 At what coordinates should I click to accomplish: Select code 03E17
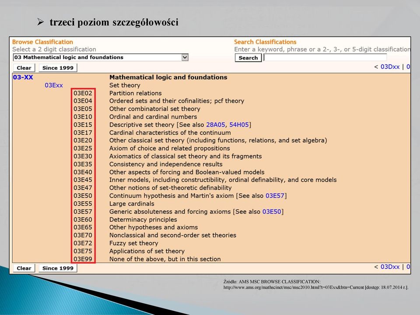point(83,133)
